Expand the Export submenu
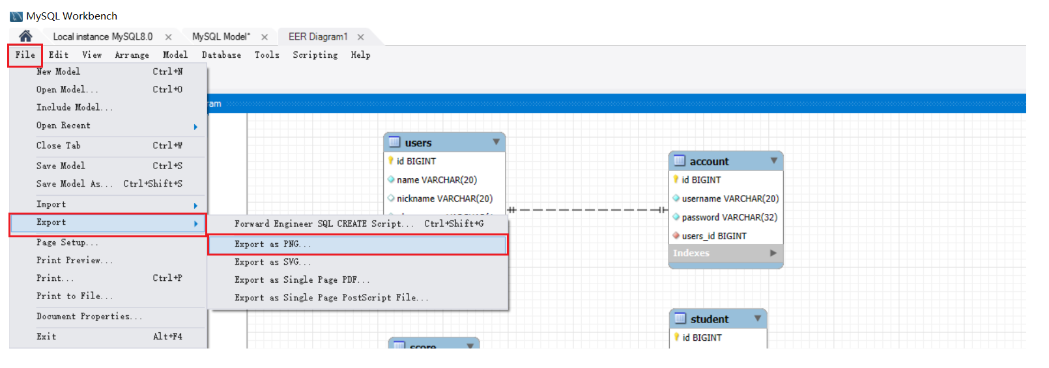This screenshot has width=1049, height=368. click(108, 223)
